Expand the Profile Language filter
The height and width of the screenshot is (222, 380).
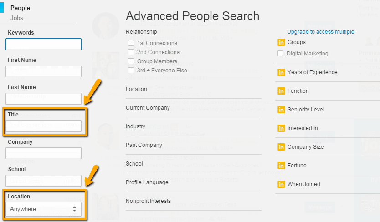[x=147, y=182]
